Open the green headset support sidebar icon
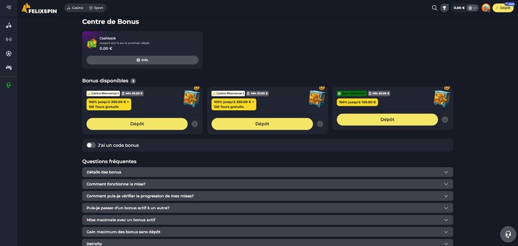518x246 pixels. (9, 85)
